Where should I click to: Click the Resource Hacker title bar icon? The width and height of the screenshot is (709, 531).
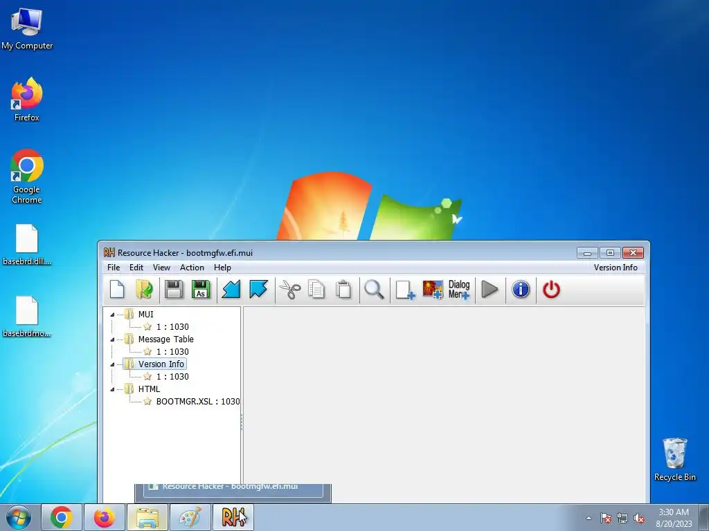pos(109,252)
